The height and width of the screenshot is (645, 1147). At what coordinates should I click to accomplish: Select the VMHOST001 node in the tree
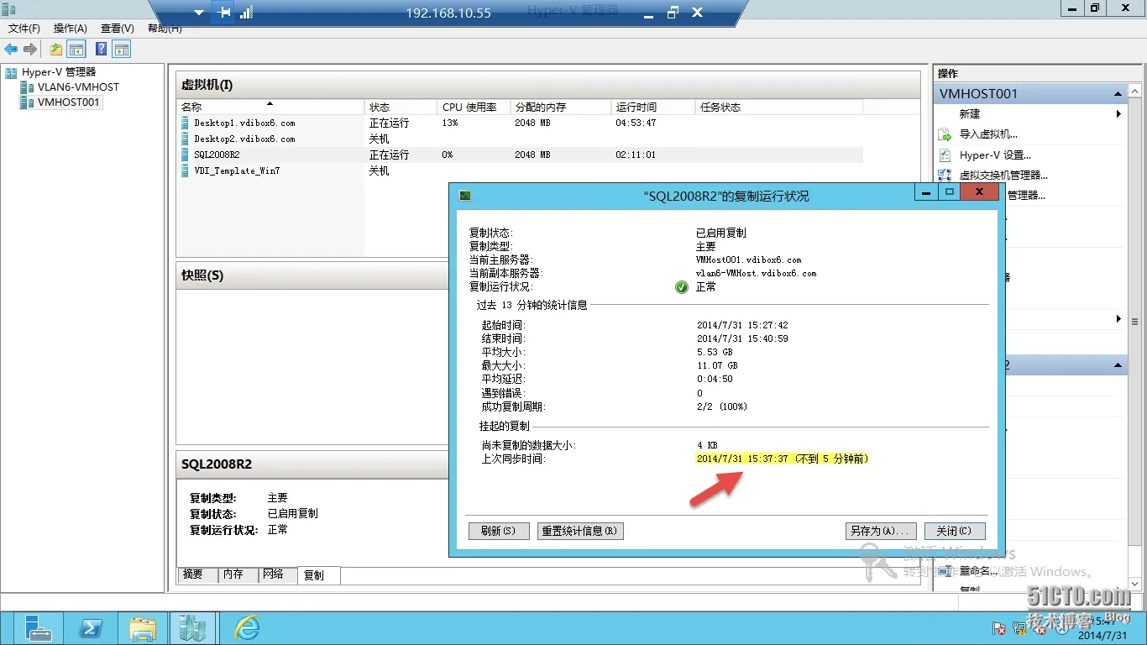tap(69, 102)
